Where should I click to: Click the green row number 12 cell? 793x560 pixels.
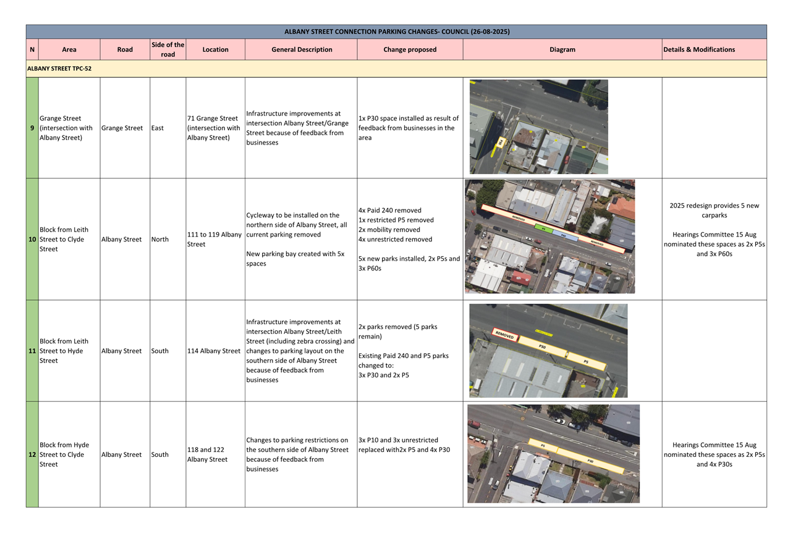pyautogui.click(x=32, y=454)
